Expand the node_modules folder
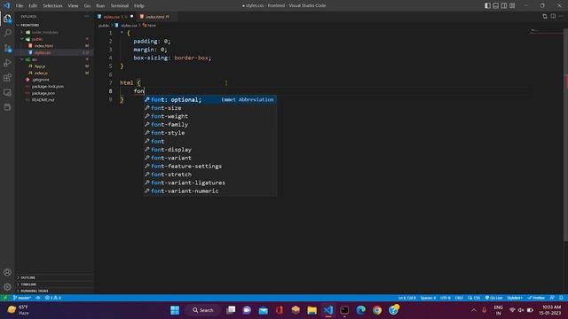568x319 pixels. point(44,32)
